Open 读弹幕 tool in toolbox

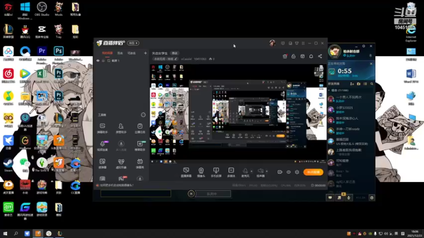point(102,163)
